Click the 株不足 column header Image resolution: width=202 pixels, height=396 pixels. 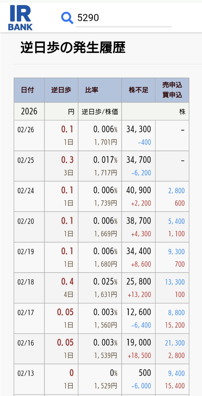138,90
